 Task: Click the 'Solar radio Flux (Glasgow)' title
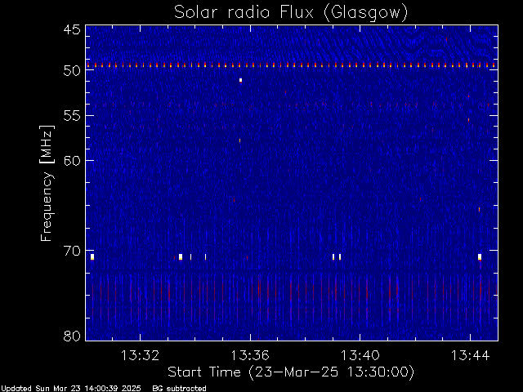291,13
